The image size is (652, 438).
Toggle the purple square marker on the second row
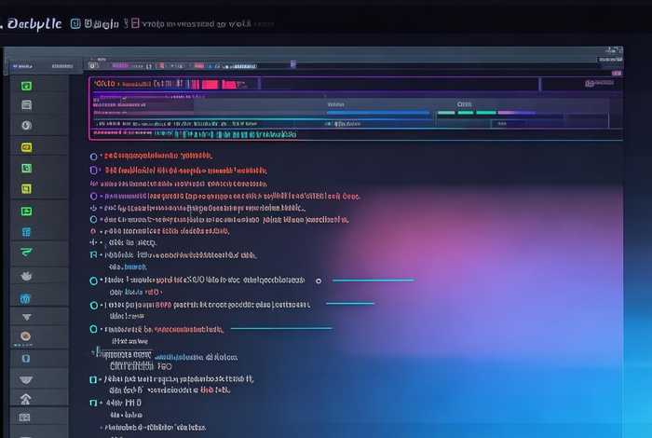coord(93,171)
